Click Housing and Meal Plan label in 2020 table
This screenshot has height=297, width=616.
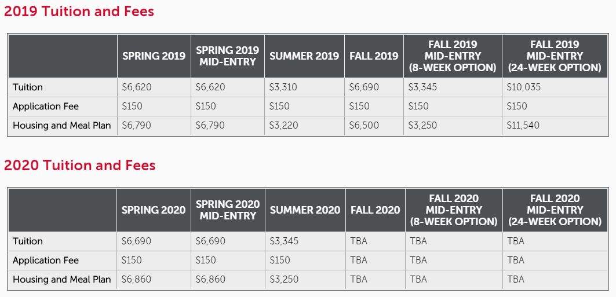61,280
